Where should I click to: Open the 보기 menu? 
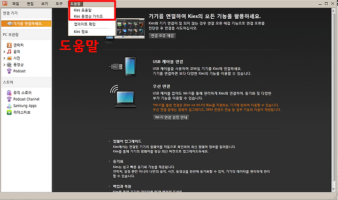click(45, 4)
